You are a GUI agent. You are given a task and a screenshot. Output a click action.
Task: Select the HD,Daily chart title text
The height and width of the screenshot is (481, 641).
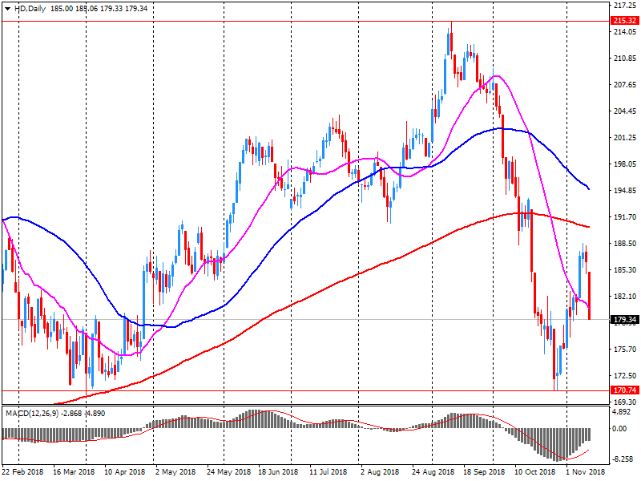click(x=30, y=9)
